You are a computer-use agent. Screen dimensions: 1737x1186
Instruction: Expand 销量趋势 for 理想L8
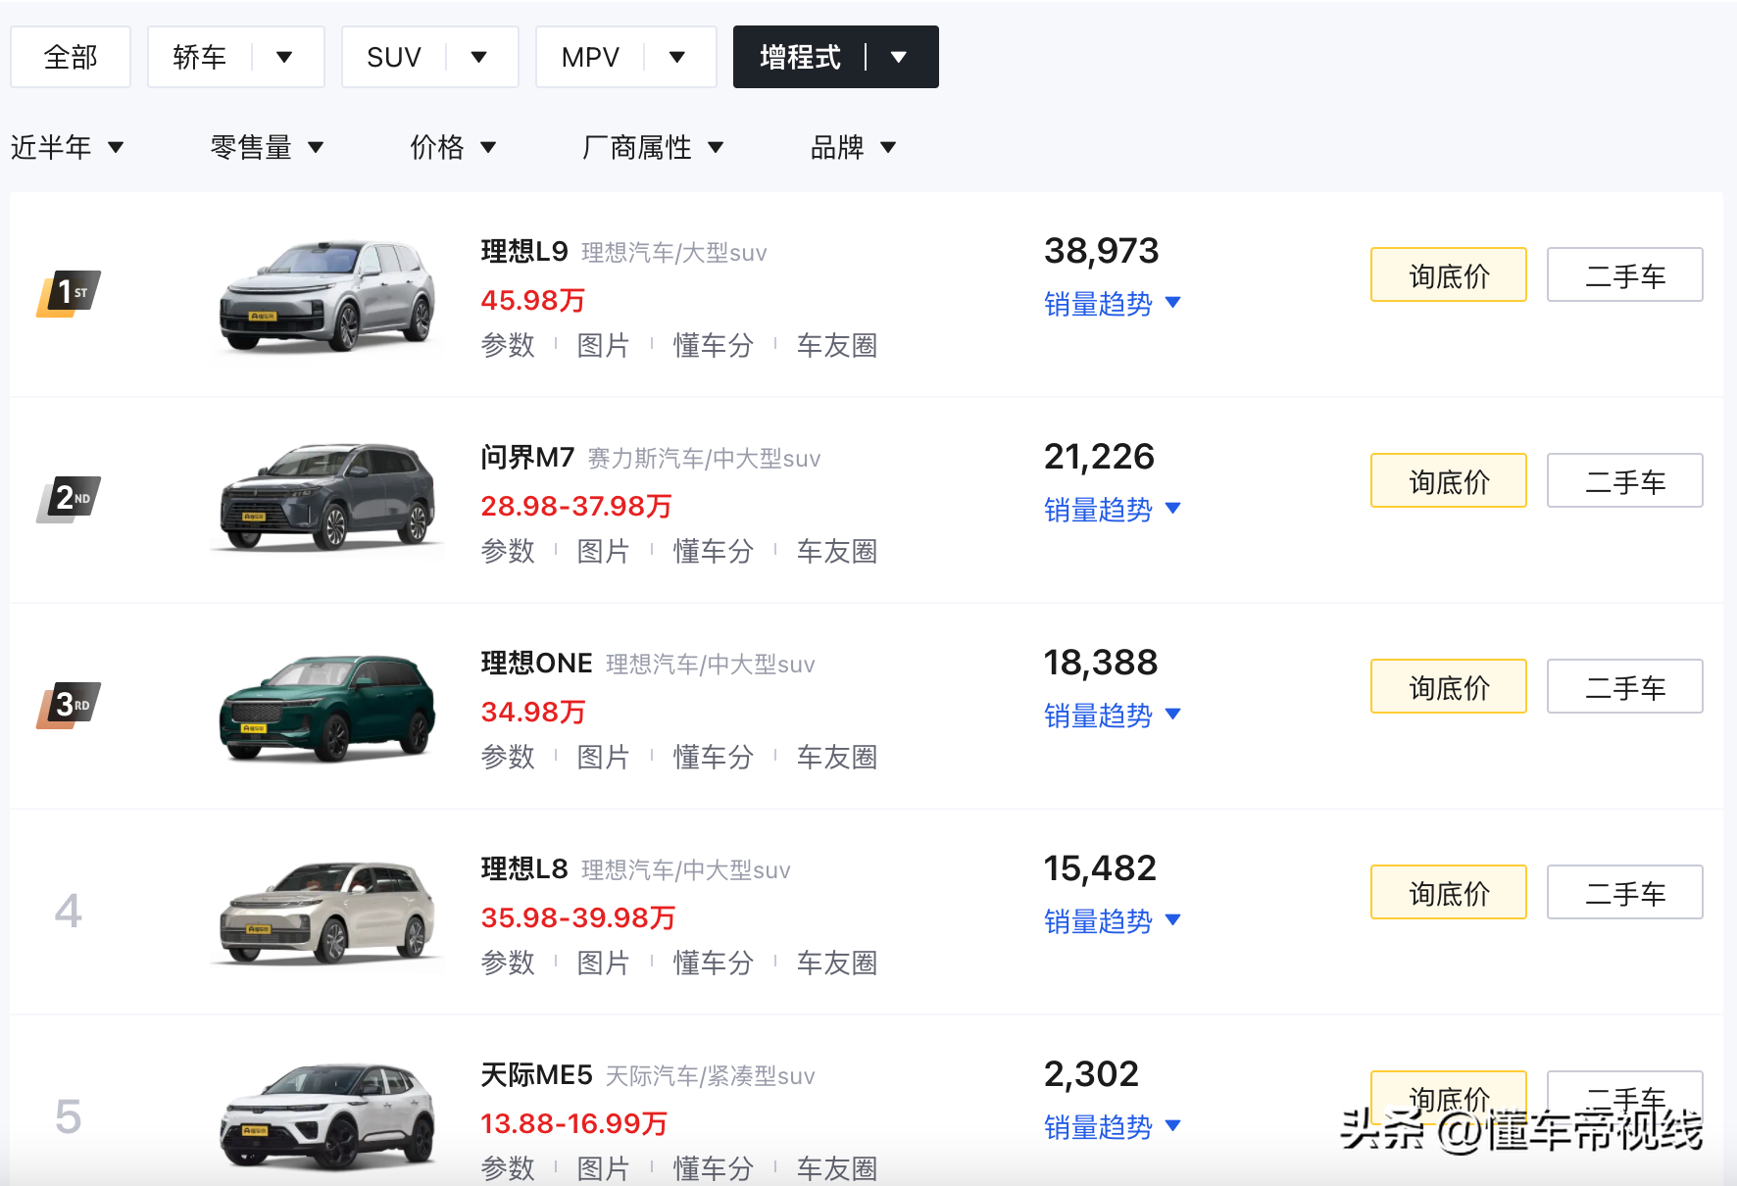[1113, 921]
